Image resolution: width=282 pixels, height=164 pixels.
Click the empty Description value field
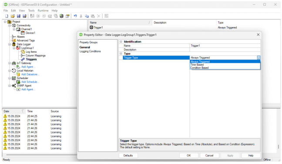[225, 50]
